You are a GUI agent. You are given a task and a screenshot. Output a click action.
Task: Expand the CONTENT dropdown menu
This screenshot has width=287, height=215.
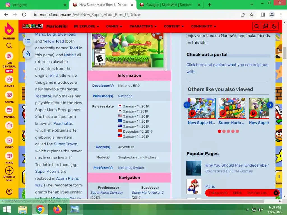point(174,26)
